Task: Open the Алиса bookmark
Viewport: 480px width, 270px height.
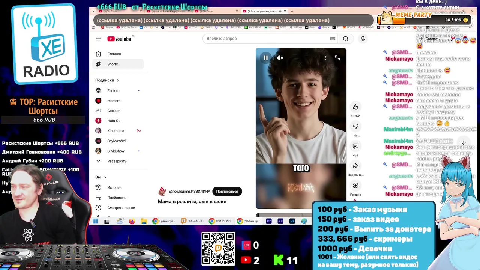Action: pos(324,27)
